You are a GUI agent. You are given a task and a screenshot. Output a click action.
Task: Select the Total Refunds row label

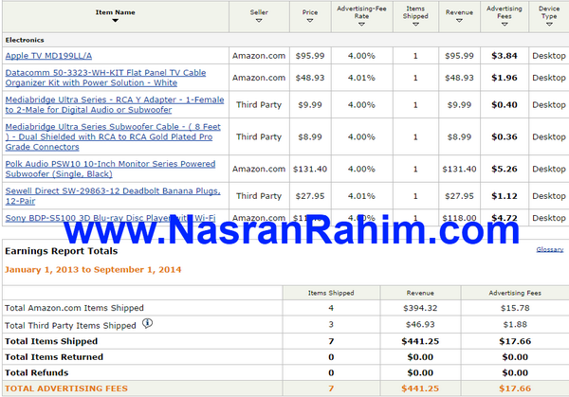point(37,372)
